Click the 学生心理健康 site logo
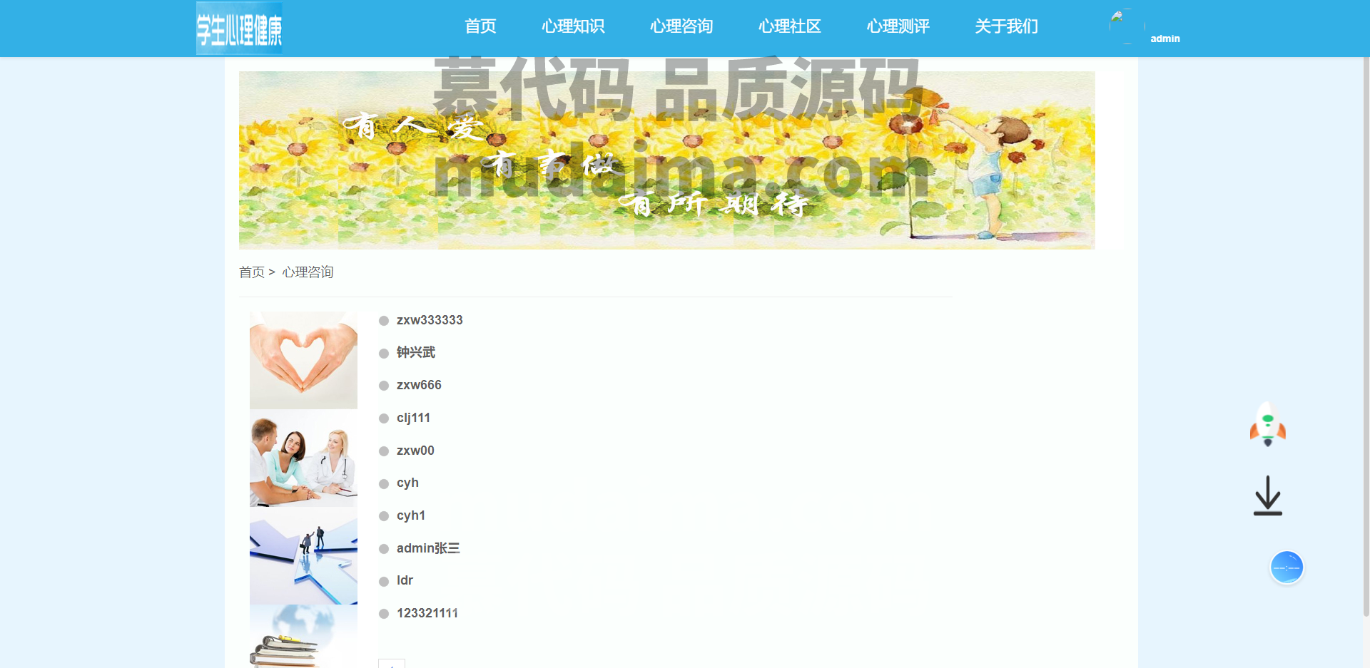Screen dimensions: 1370x668 [239, 29]
